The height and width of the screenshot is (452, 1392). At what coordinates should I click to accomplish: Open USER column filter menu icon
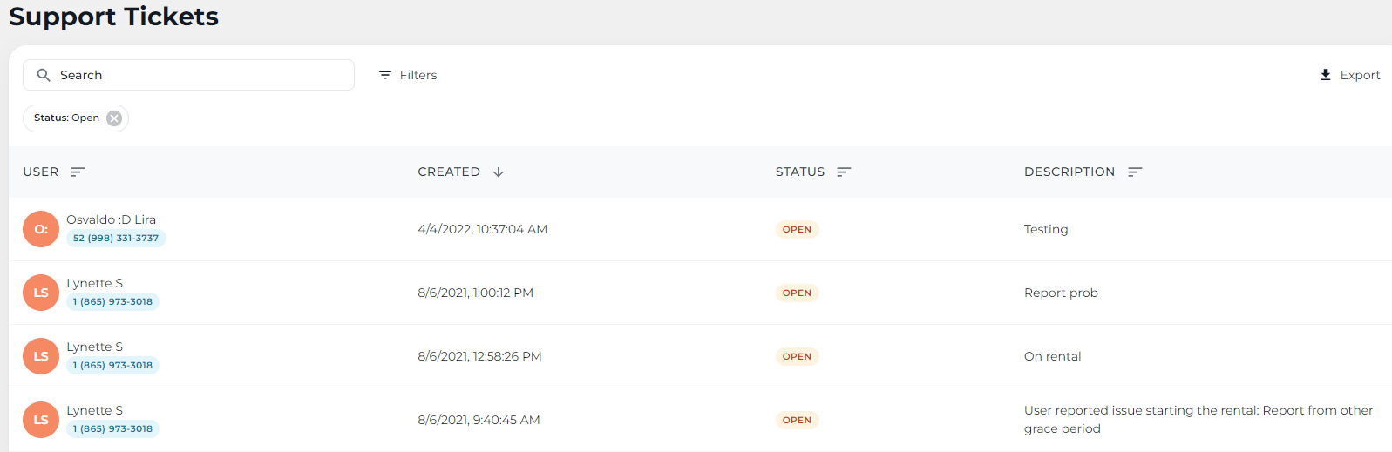click(x=78, y=172)
